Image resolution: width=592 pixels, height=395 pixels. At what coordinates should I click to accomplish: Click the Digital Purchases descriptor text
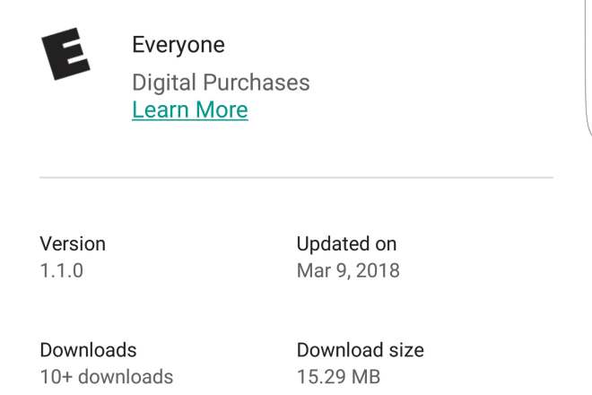click(x=221, y=82)
